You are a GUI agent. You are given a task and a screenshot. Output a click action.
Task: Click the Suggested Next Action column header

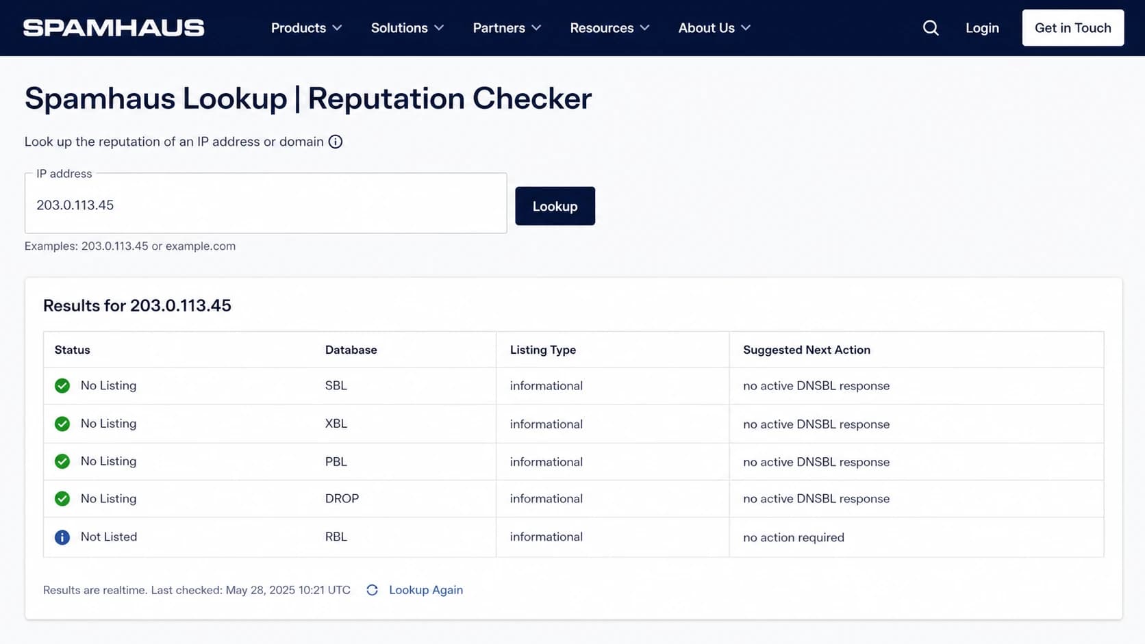click(x=807, y=350)
